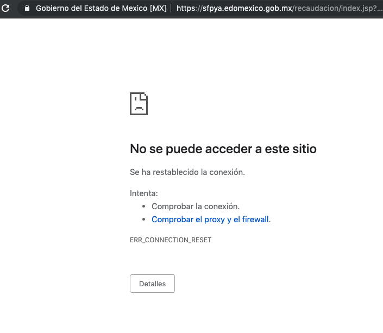Click the bullet before 'Comprobar la conexión'

[144, 207]
